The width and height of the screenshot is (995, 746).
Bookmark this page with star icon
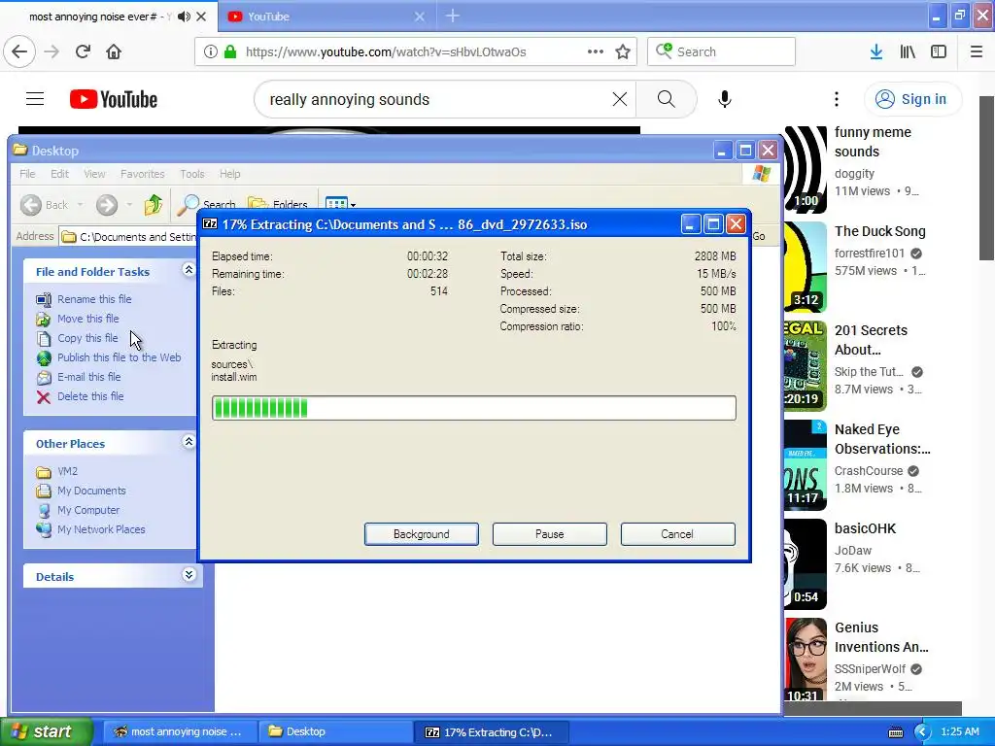click(623, 51)
